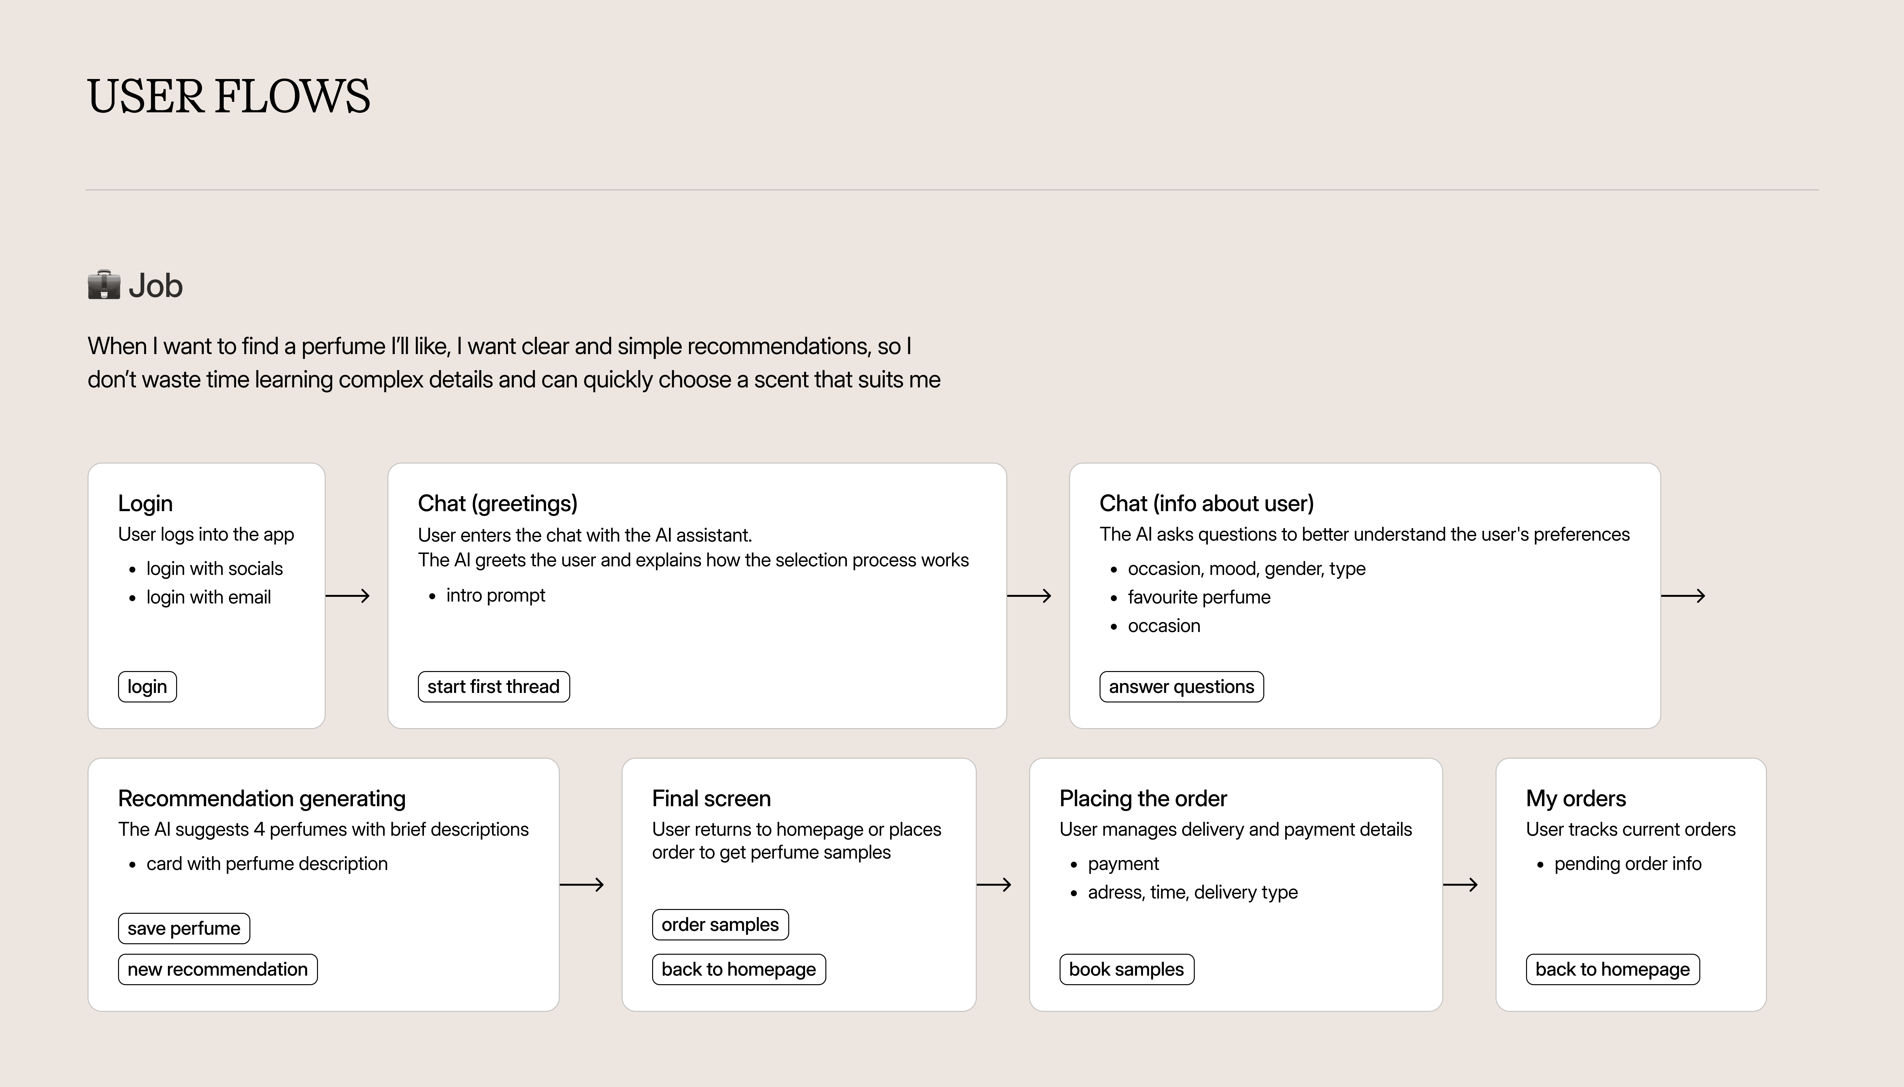The image size is (1904, 1087).
Task: Click the "save perfume" button
Action: pos(184,929)
